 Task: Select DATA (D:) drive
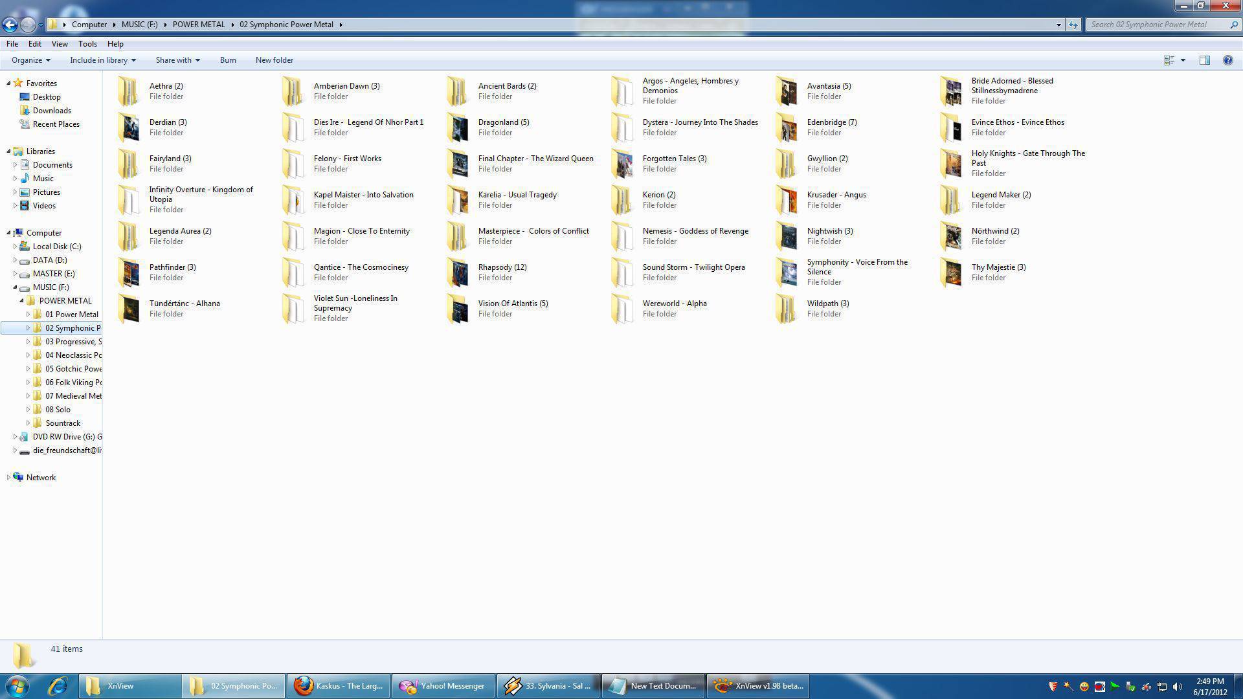[50, 260]
